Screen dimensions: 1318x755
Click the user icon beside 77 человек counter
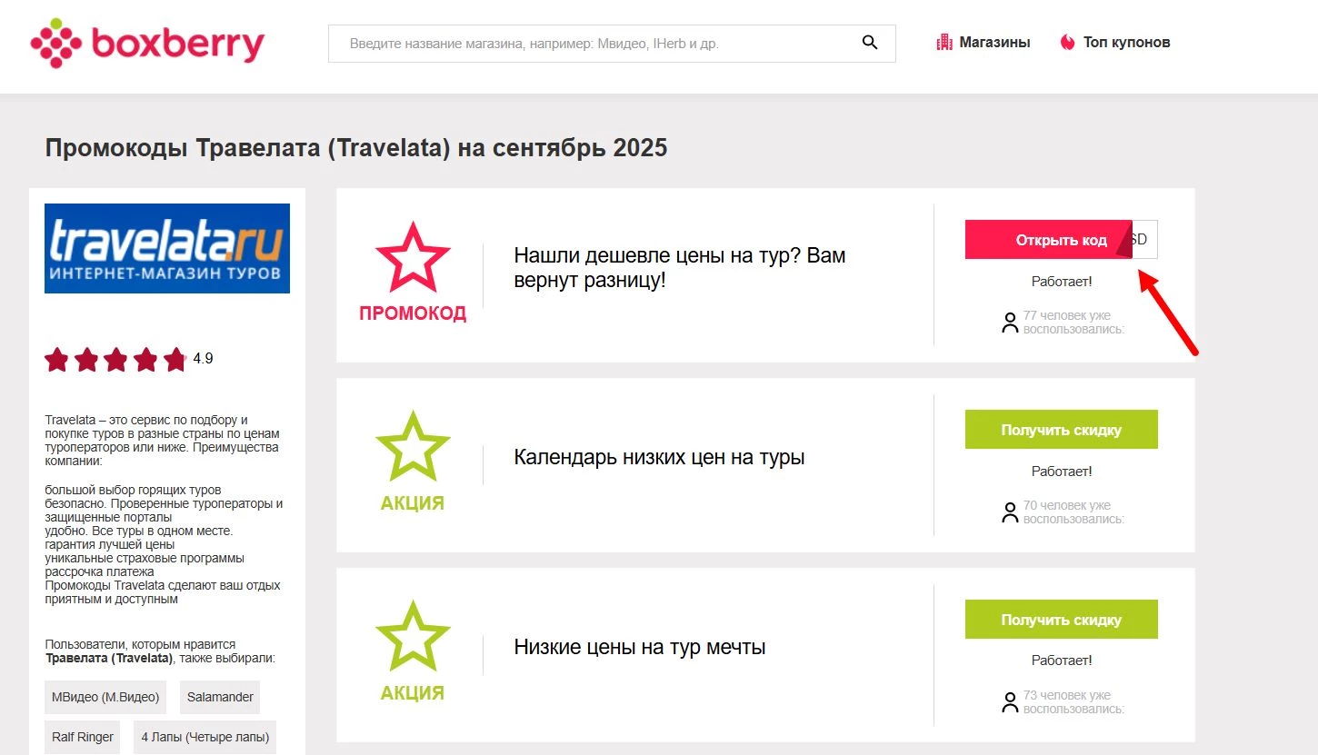click(1009, 322)
